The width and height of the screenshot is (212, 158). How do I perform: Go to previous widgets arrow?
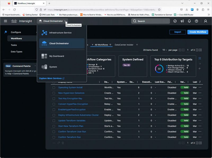(x=200, y=68)
